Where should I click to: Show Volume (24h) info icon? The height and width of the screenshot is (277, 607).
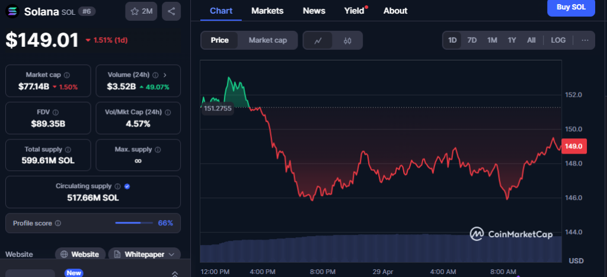[x=156, y=75]
